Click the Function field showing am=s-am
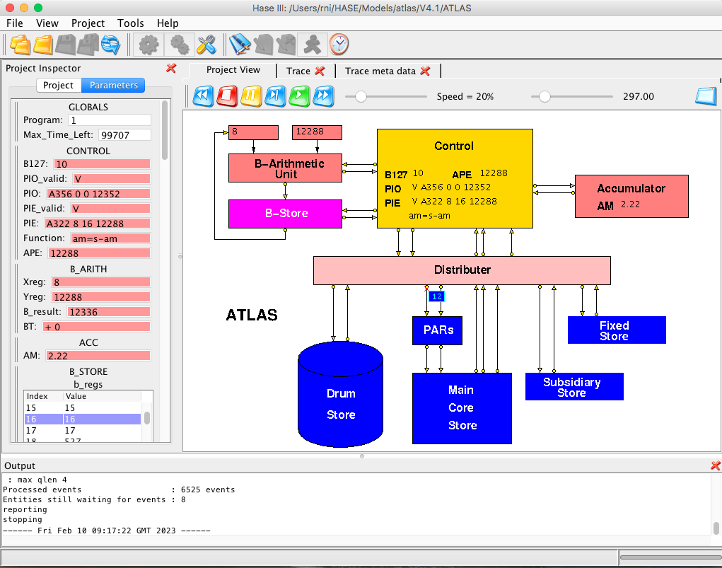 coord(110,238)
